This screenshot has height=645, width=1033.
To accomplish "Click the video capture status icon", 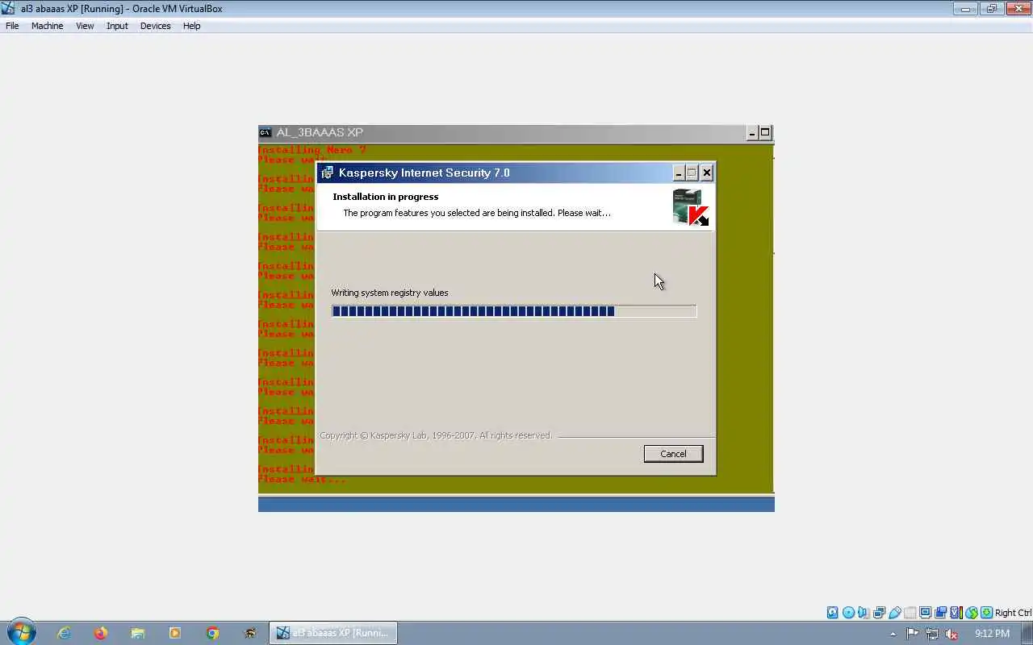I will click(940, 613).
